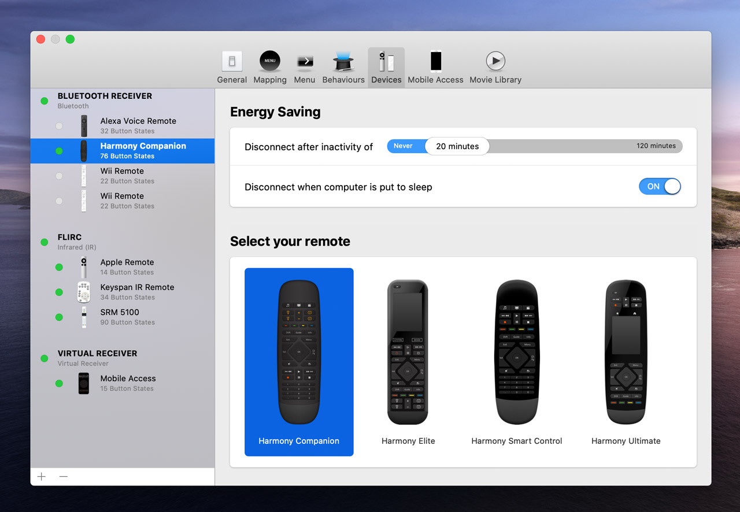
Task: Toggle status dot beside Alexa Voice Remote
Action: (x=59, y=126)
